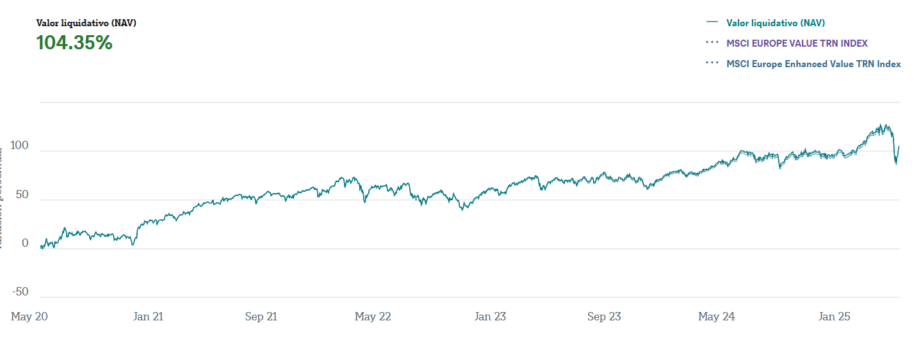Click the Sep 23 date label
921x337 pixels.
coord(604,317)
